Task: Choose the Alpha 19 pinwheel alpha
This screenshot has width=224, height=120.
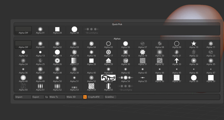Action: point(143,53)
